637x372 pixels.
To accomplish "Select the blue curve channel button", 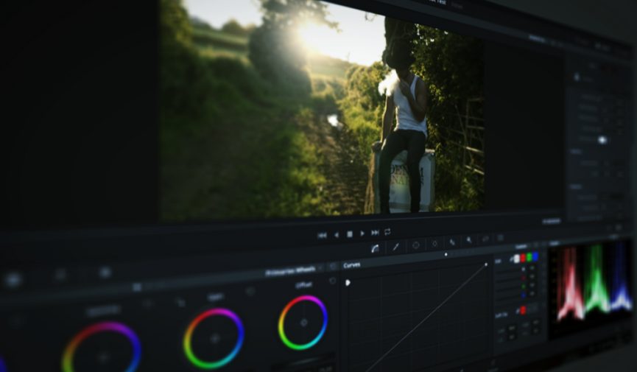I will tap(535, 256).
